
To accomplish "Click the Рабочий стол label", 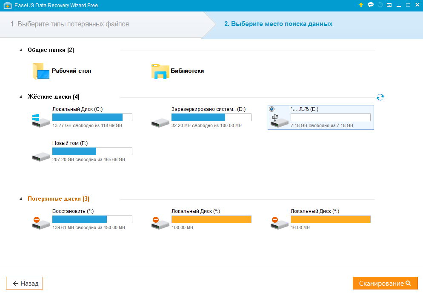I will click(71, 71).
